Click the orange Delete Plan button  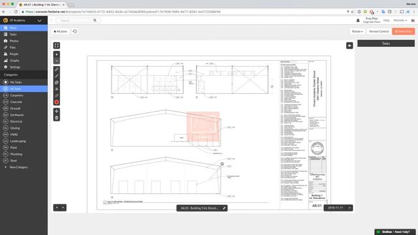coord(404,31)
